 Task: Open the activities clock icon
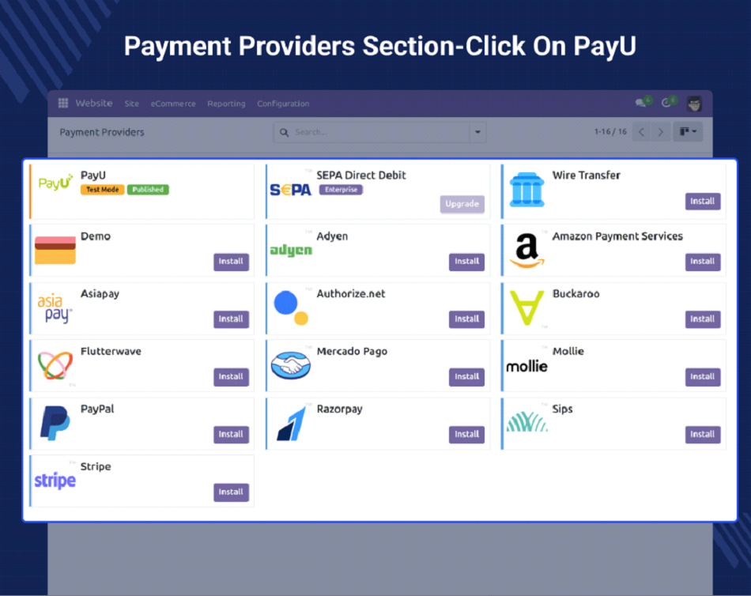click(666, 104)
